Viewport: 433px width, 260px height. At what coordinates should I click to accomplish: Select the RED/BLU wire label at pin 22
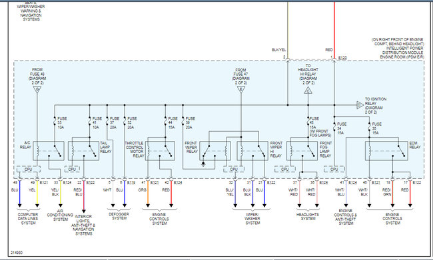pyautogui.click(x=78, y=192)
